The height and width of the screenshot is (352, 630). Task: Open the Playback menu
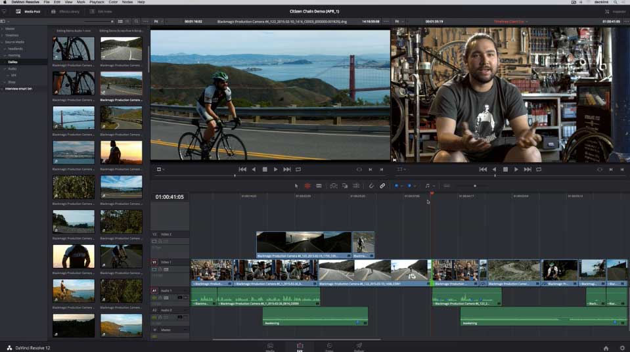click(x=97, y=2)
